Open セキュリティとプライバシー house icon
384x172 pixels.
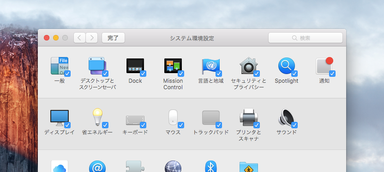[248, 66]
